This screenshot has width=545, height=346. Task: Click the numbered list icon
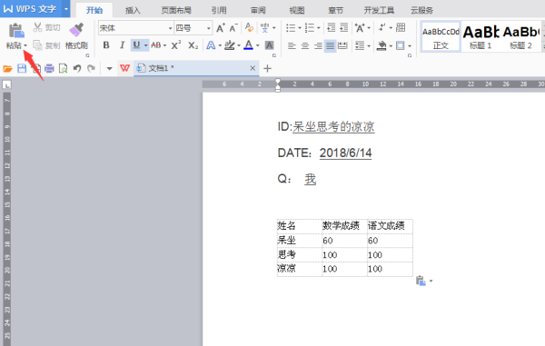[310, 28]
